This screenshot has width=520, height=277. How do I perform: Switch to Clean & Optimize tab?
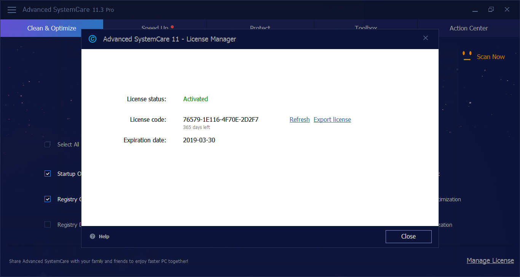click(x=52, y=28)
